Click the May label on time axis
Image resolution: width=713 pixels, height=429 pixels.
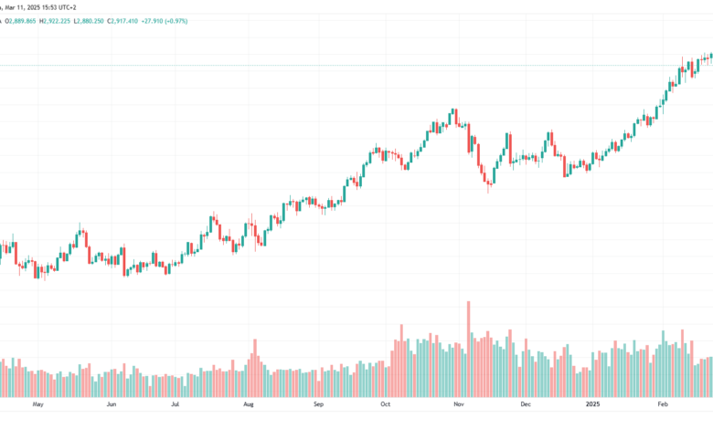pos(37,404)
